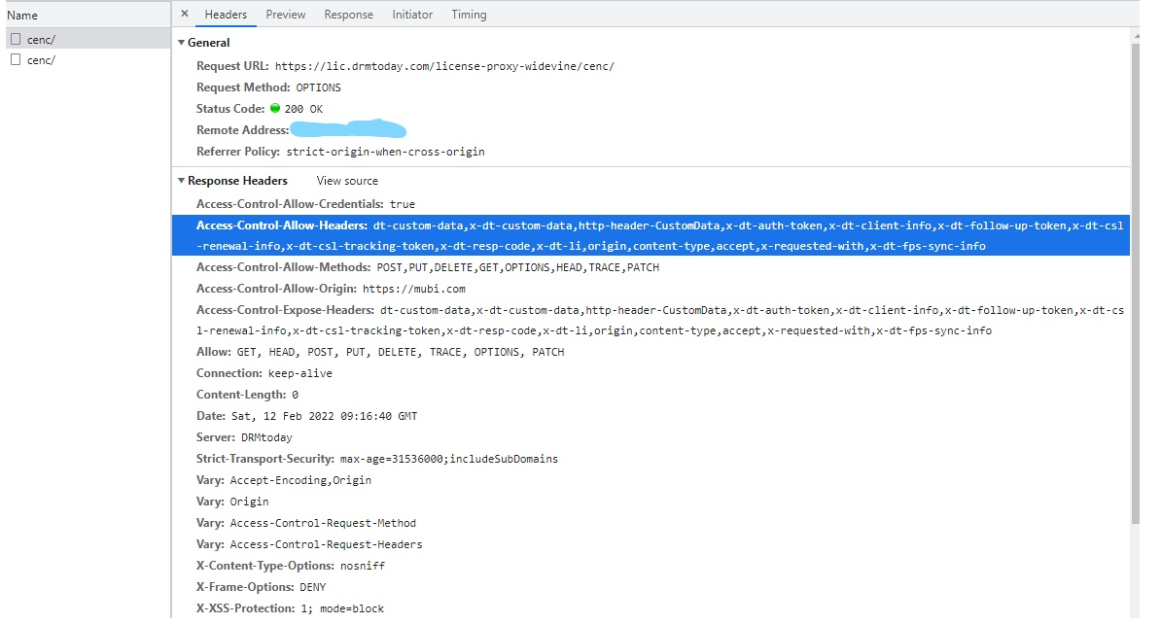
Task: Select the https://mubi.com origin value
Action: (414, 289)
